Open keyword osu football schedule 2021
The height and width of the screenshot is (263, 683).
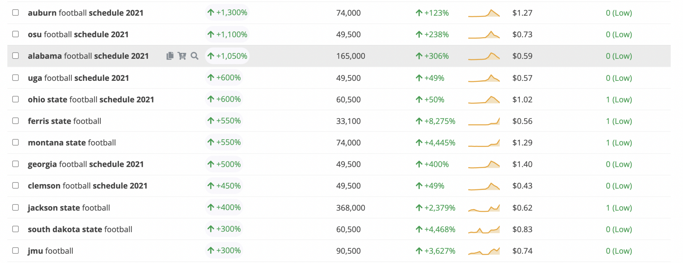(x=78, y=35)
